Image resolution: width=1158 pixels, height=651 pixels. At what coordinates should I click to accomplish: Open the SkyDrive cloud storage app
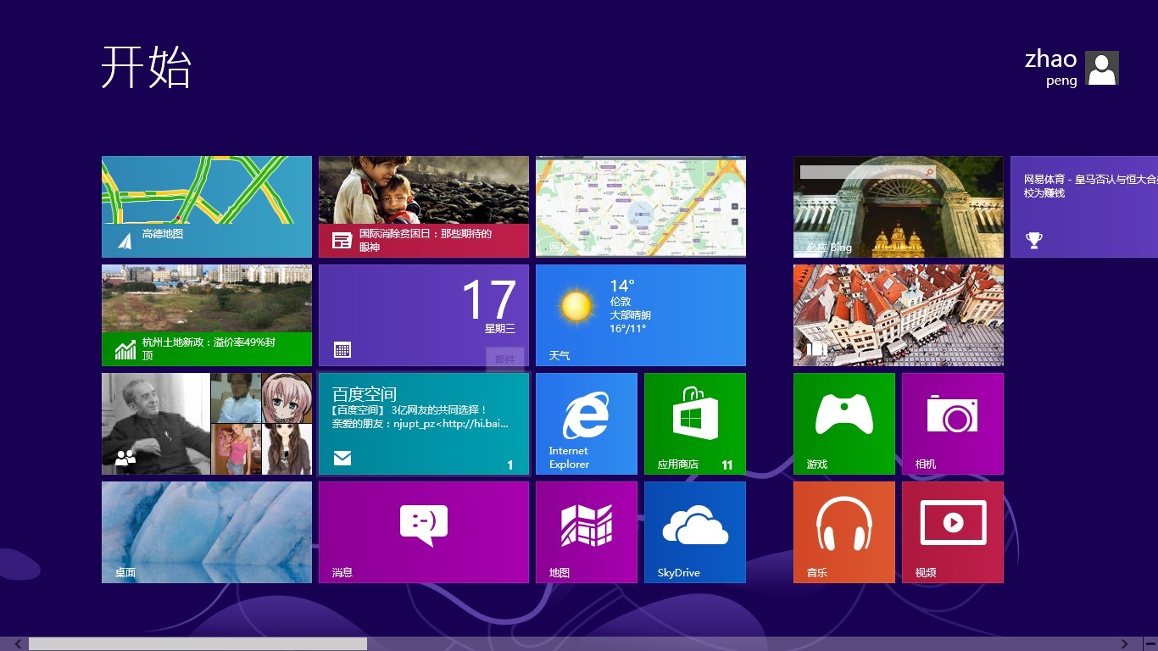point(694,531)
